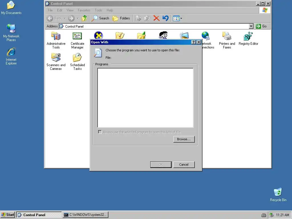292x219 pixels.
Task: Open the Back history dropdown arrow
Action: click(x=65, y=19)
